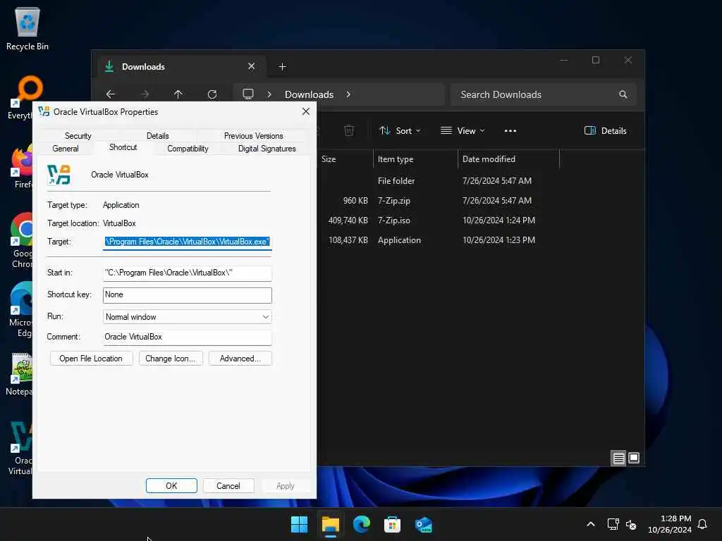The height and width of the screenshot is (541, 722).
Task: Launch Microsoft Edge from taskbar
Action: coord(362,524)
